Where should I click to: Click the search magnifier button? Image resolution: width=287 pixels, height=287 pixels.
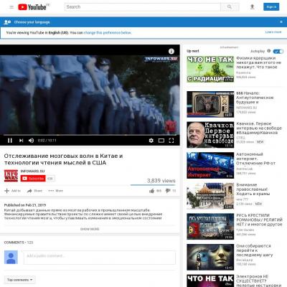(x=230, y=7)
